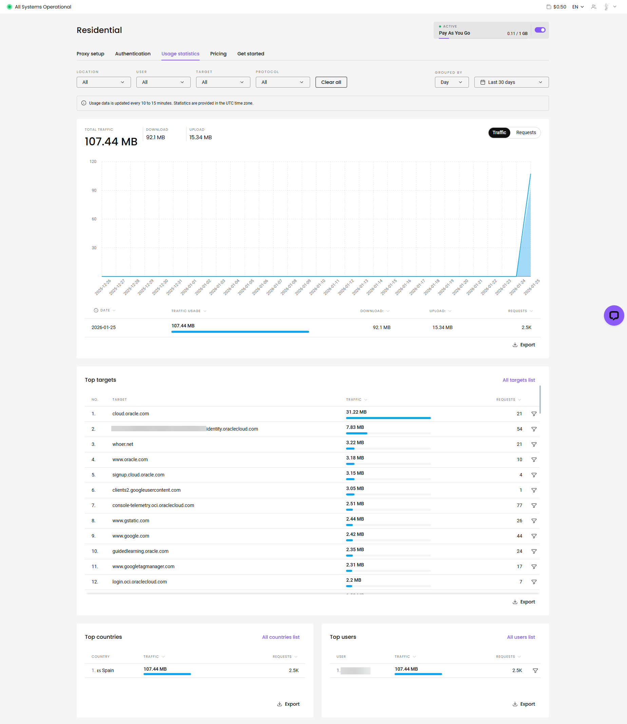
Task: Click the wallet balance icon showing $0.50
Action: point(549,7)
